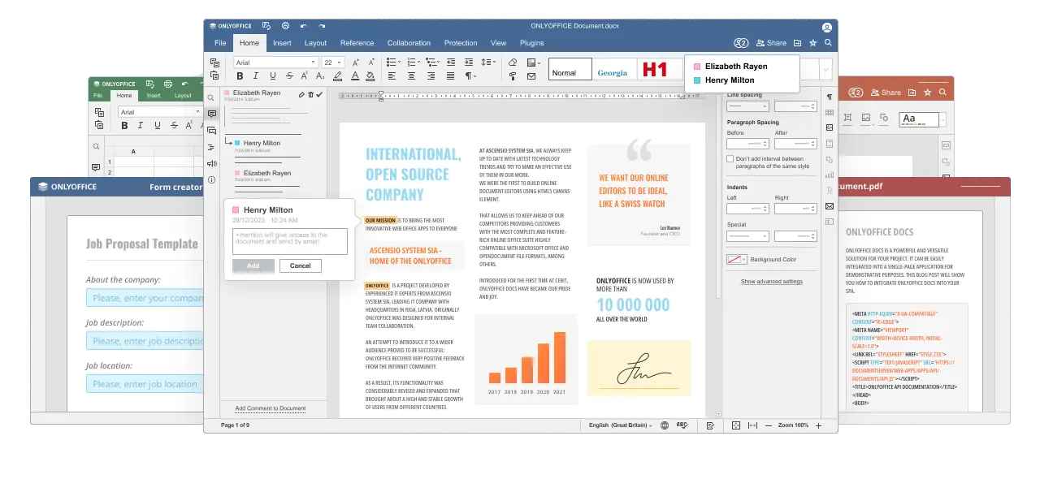1040x479 pixels.
Task: Delete Elizabeth Rayen's comment with trash icon
Action: [310, 95]
